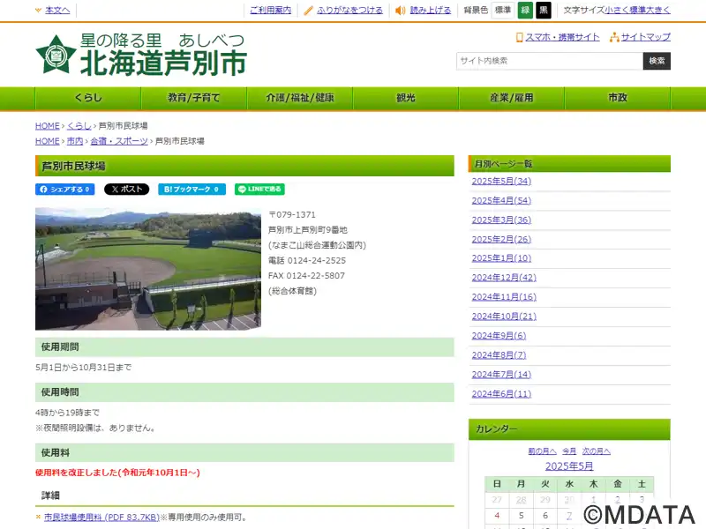Viewport: 706px width, 529px height.
Task: Open 2025年1月(10) archive
Action: click(501, 258)
